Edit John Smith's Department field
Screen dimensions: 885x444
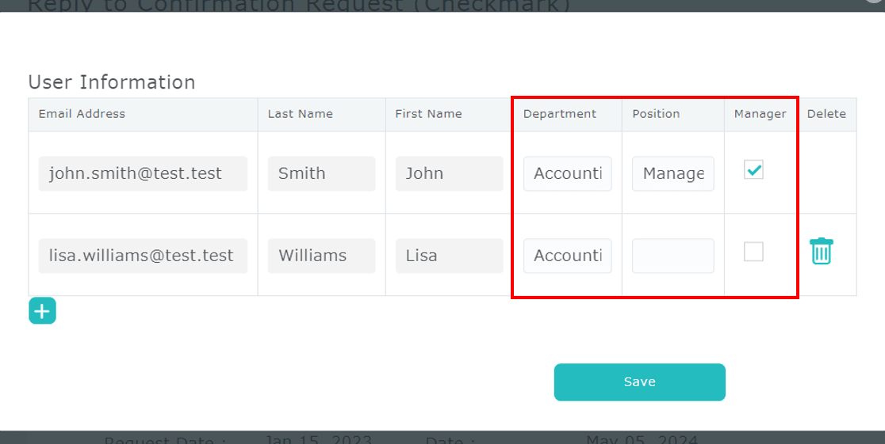pyautogui.click(x=567, y=173)
